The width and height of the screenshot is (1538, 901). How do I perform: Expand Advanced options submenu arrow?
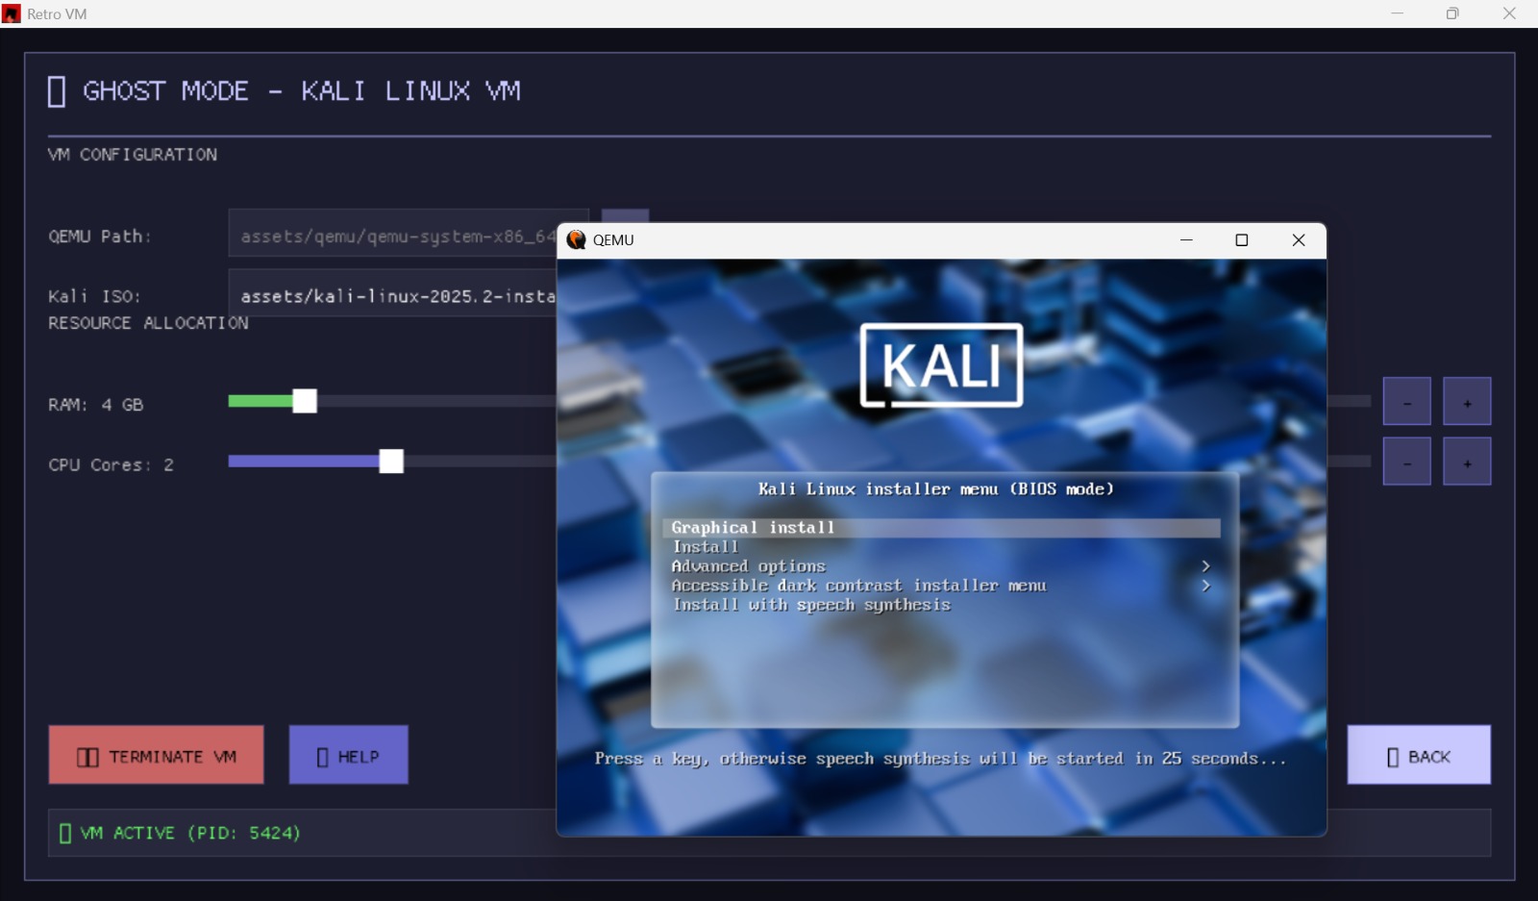point(1206,566)
